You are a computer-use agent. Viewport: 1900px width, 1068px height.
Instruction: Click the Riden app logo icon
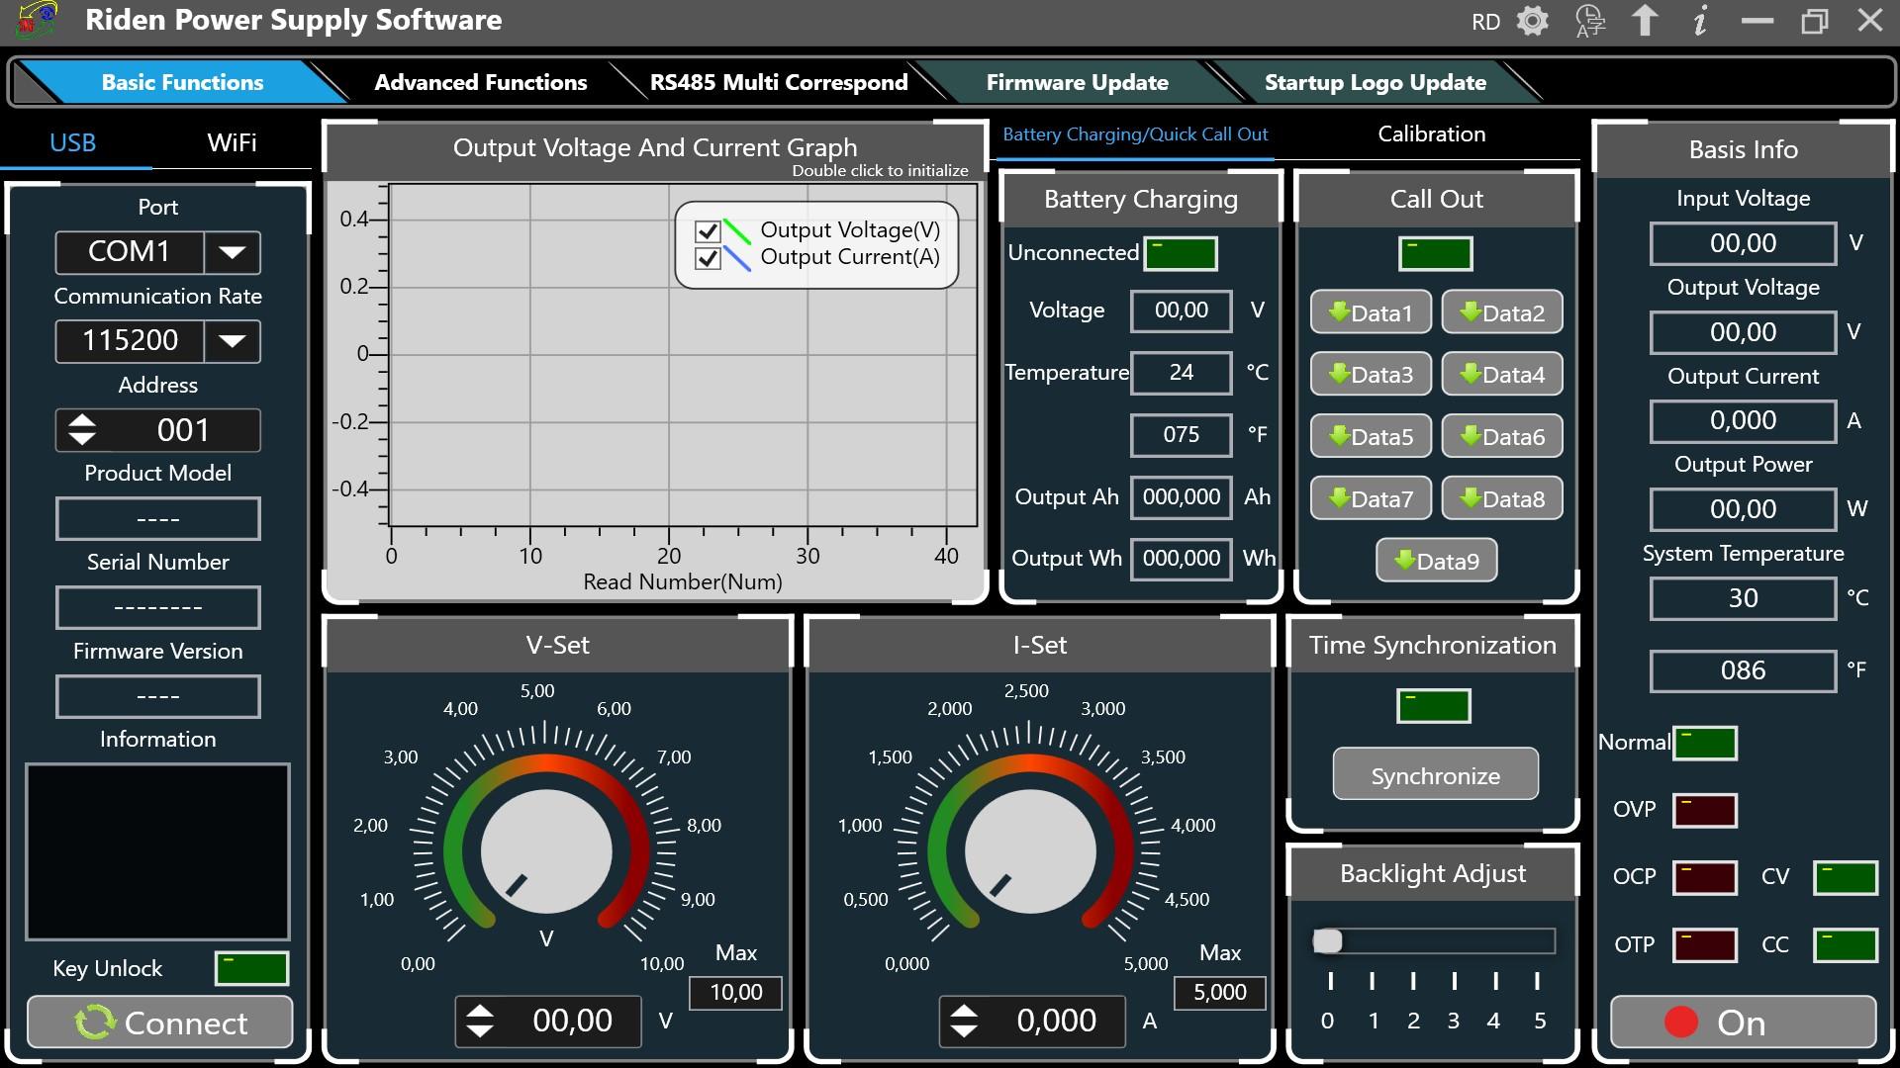pyautogui.click(x=37, y=21)
